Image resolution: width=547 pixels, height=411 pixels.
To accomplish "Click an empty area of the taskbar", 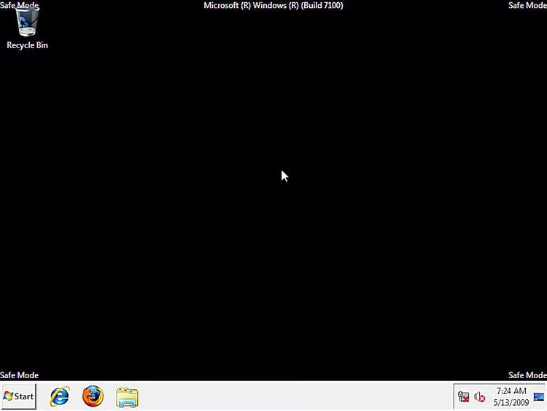I will tap(292, 396).
